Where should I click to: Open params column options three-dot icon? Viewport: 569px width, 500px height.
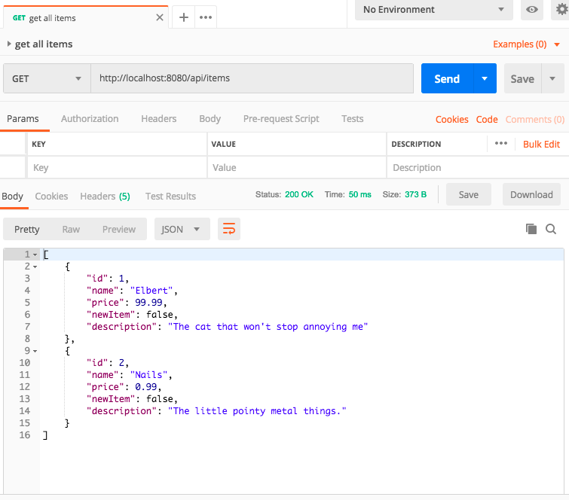(x=501, y=144)
